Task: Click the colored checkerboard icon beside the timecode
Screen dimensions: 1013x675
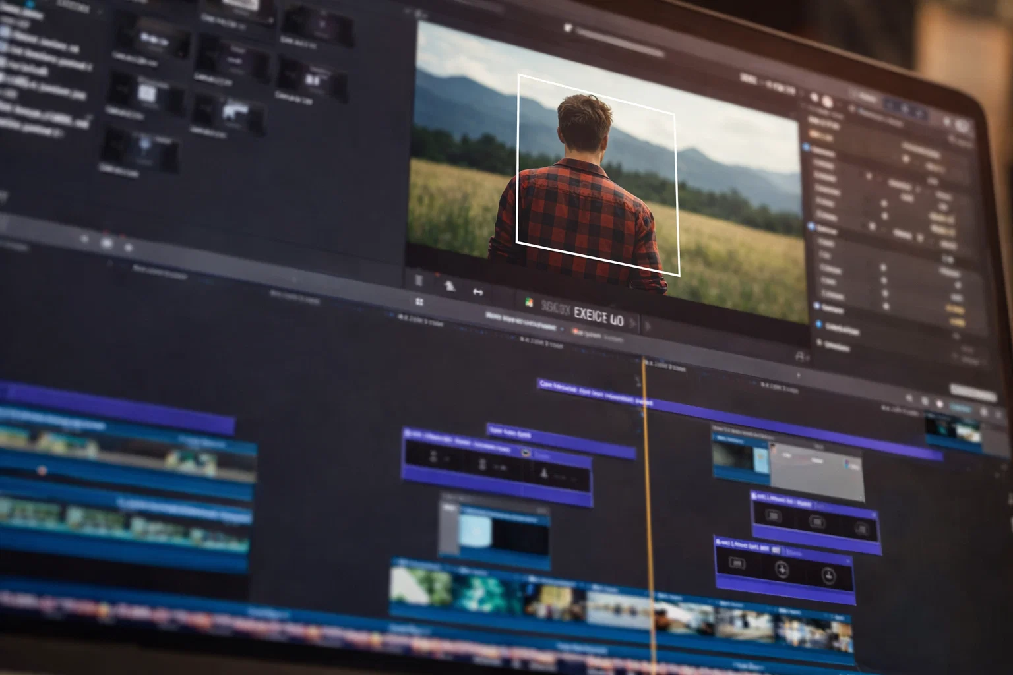Action: click(529, 301)
